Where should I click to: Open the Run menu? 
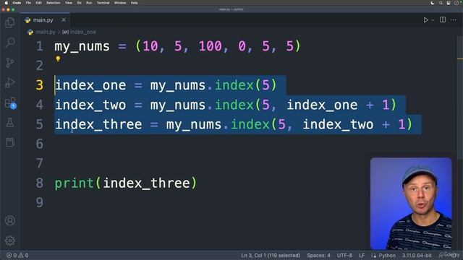(x=89, y=3)
